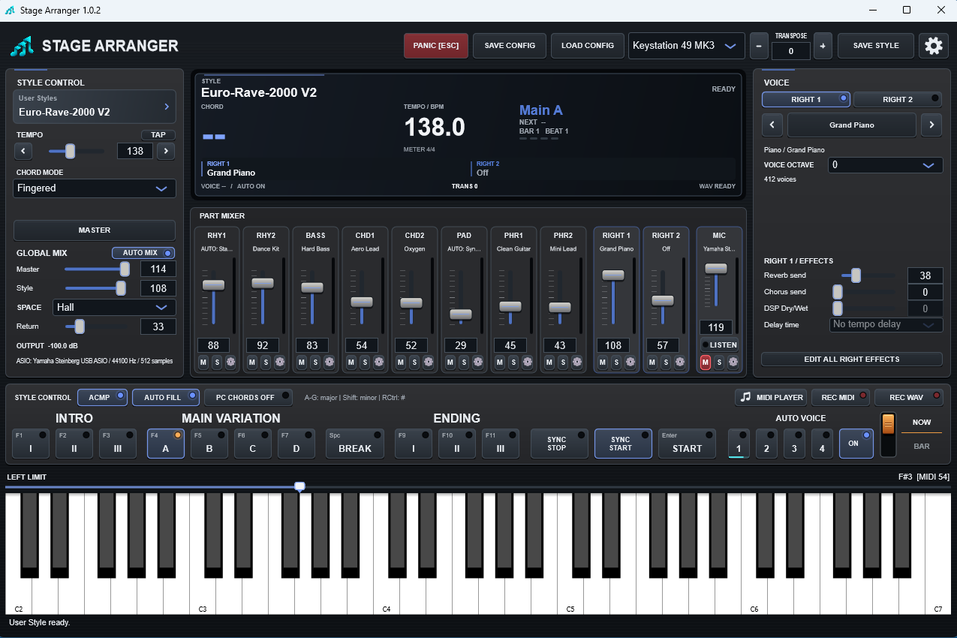Select Main Variation B
The width and height of the screenshot is (957, 638).
[x=209, y=443]
